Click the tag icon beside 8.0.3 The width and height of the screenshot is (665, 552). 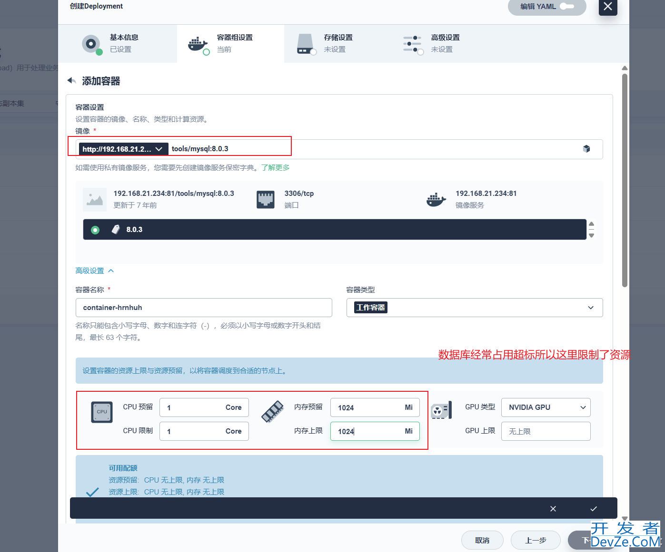point(116,230)
